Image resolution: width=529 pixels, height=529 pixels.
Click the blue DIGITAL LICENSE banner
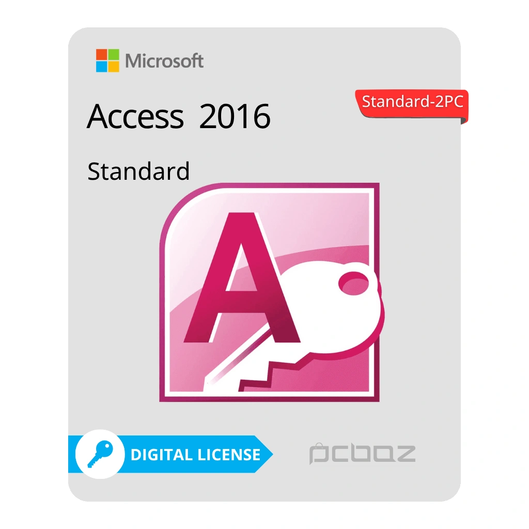(170, 454)
